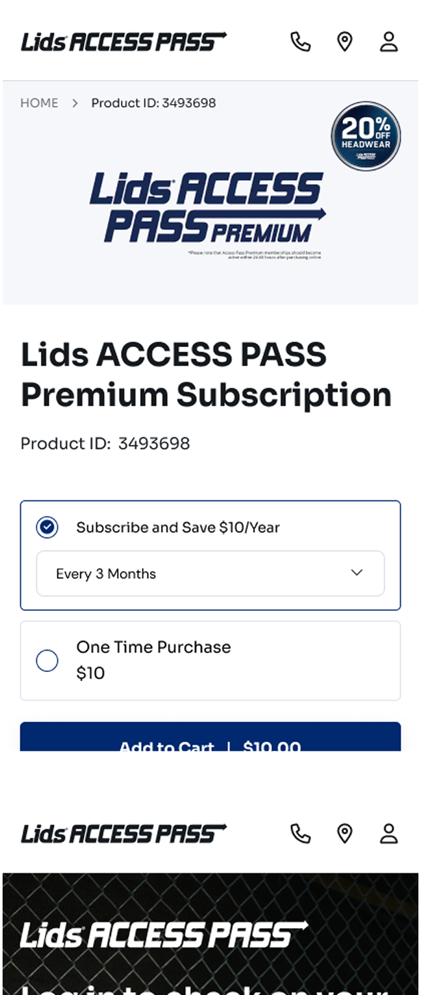Tap location pin in the lower screen header
421x995 pixels.
tap(344, 833)
